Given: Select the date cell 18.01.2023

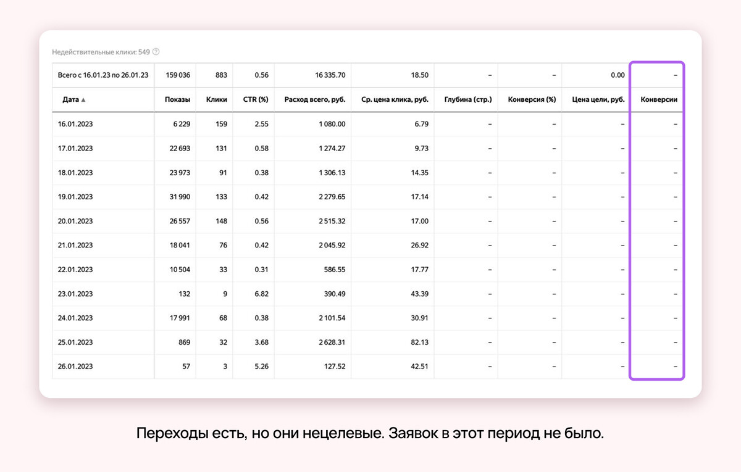Looking at the screenshot, I should (x=75, y=173).
